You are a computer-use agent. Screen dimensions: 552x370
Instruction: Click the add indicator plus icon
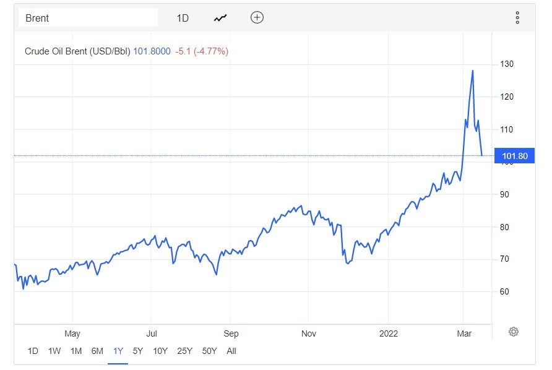coord(257,18)
